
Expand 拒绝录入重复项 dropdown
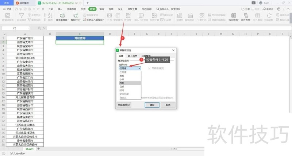104,20
